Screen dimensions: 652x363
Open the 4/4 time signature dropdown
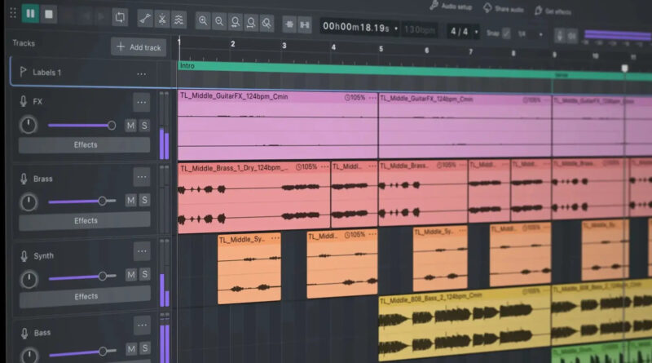[x=476, y=32]
